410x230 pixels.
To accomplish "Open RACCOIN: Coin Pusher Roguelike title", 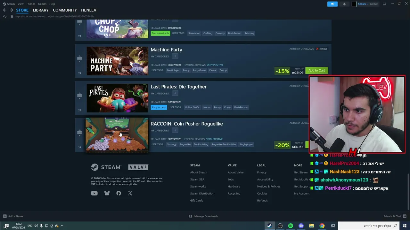I will (x=187, y=124).
